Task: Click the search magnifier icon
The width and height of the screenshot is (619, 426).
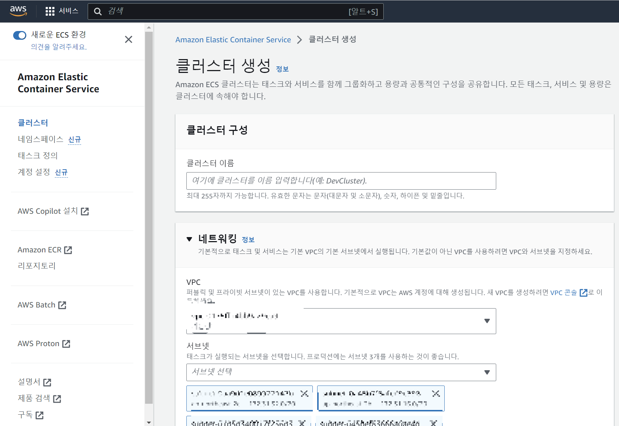Action: click(x=98, y=11)
